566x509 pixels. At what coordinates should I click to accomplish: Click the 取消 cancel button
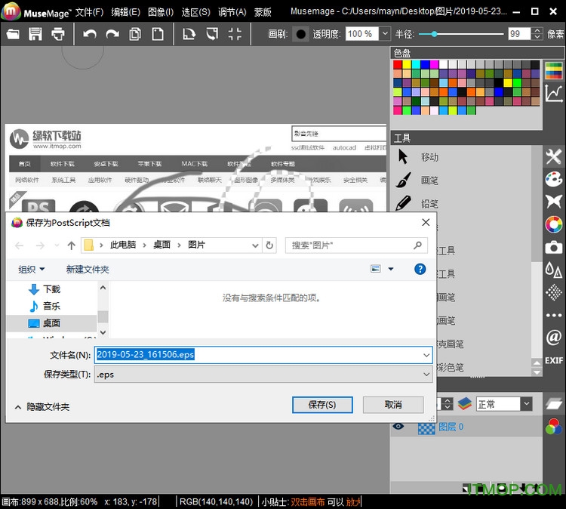pyautogui.click(x=393, y=405)
